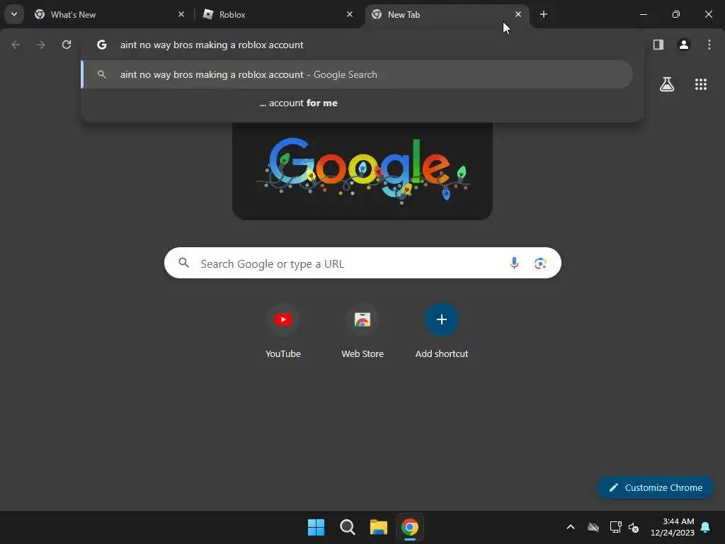This screenshot has height=544, width=725.
Task: Go forward to next page
Action: point(40,45)
